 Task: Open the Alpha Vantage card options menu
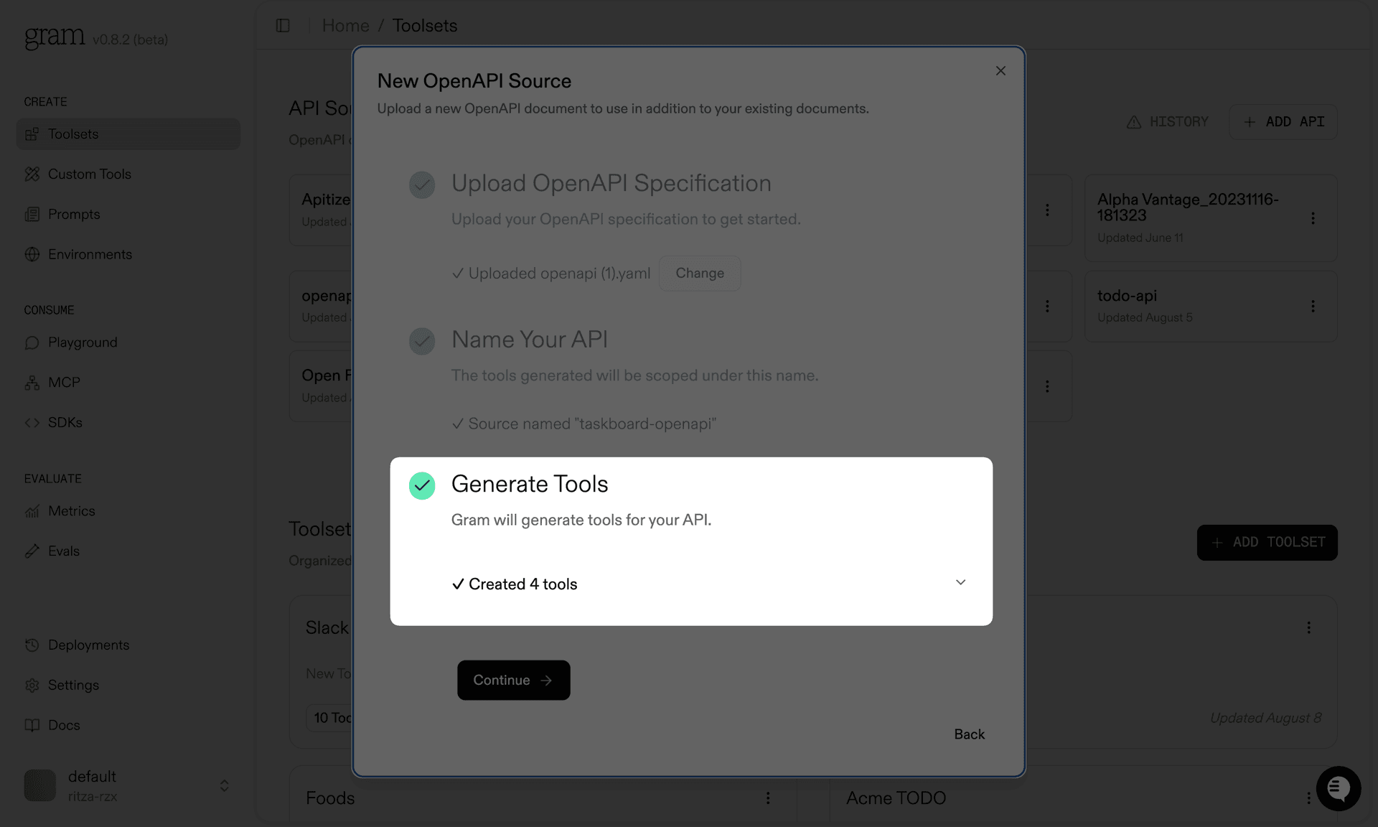point(1314,218)
